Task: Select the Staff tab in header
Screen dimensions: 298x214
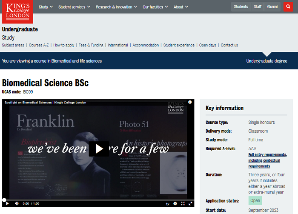Action: tap(257, 7)
